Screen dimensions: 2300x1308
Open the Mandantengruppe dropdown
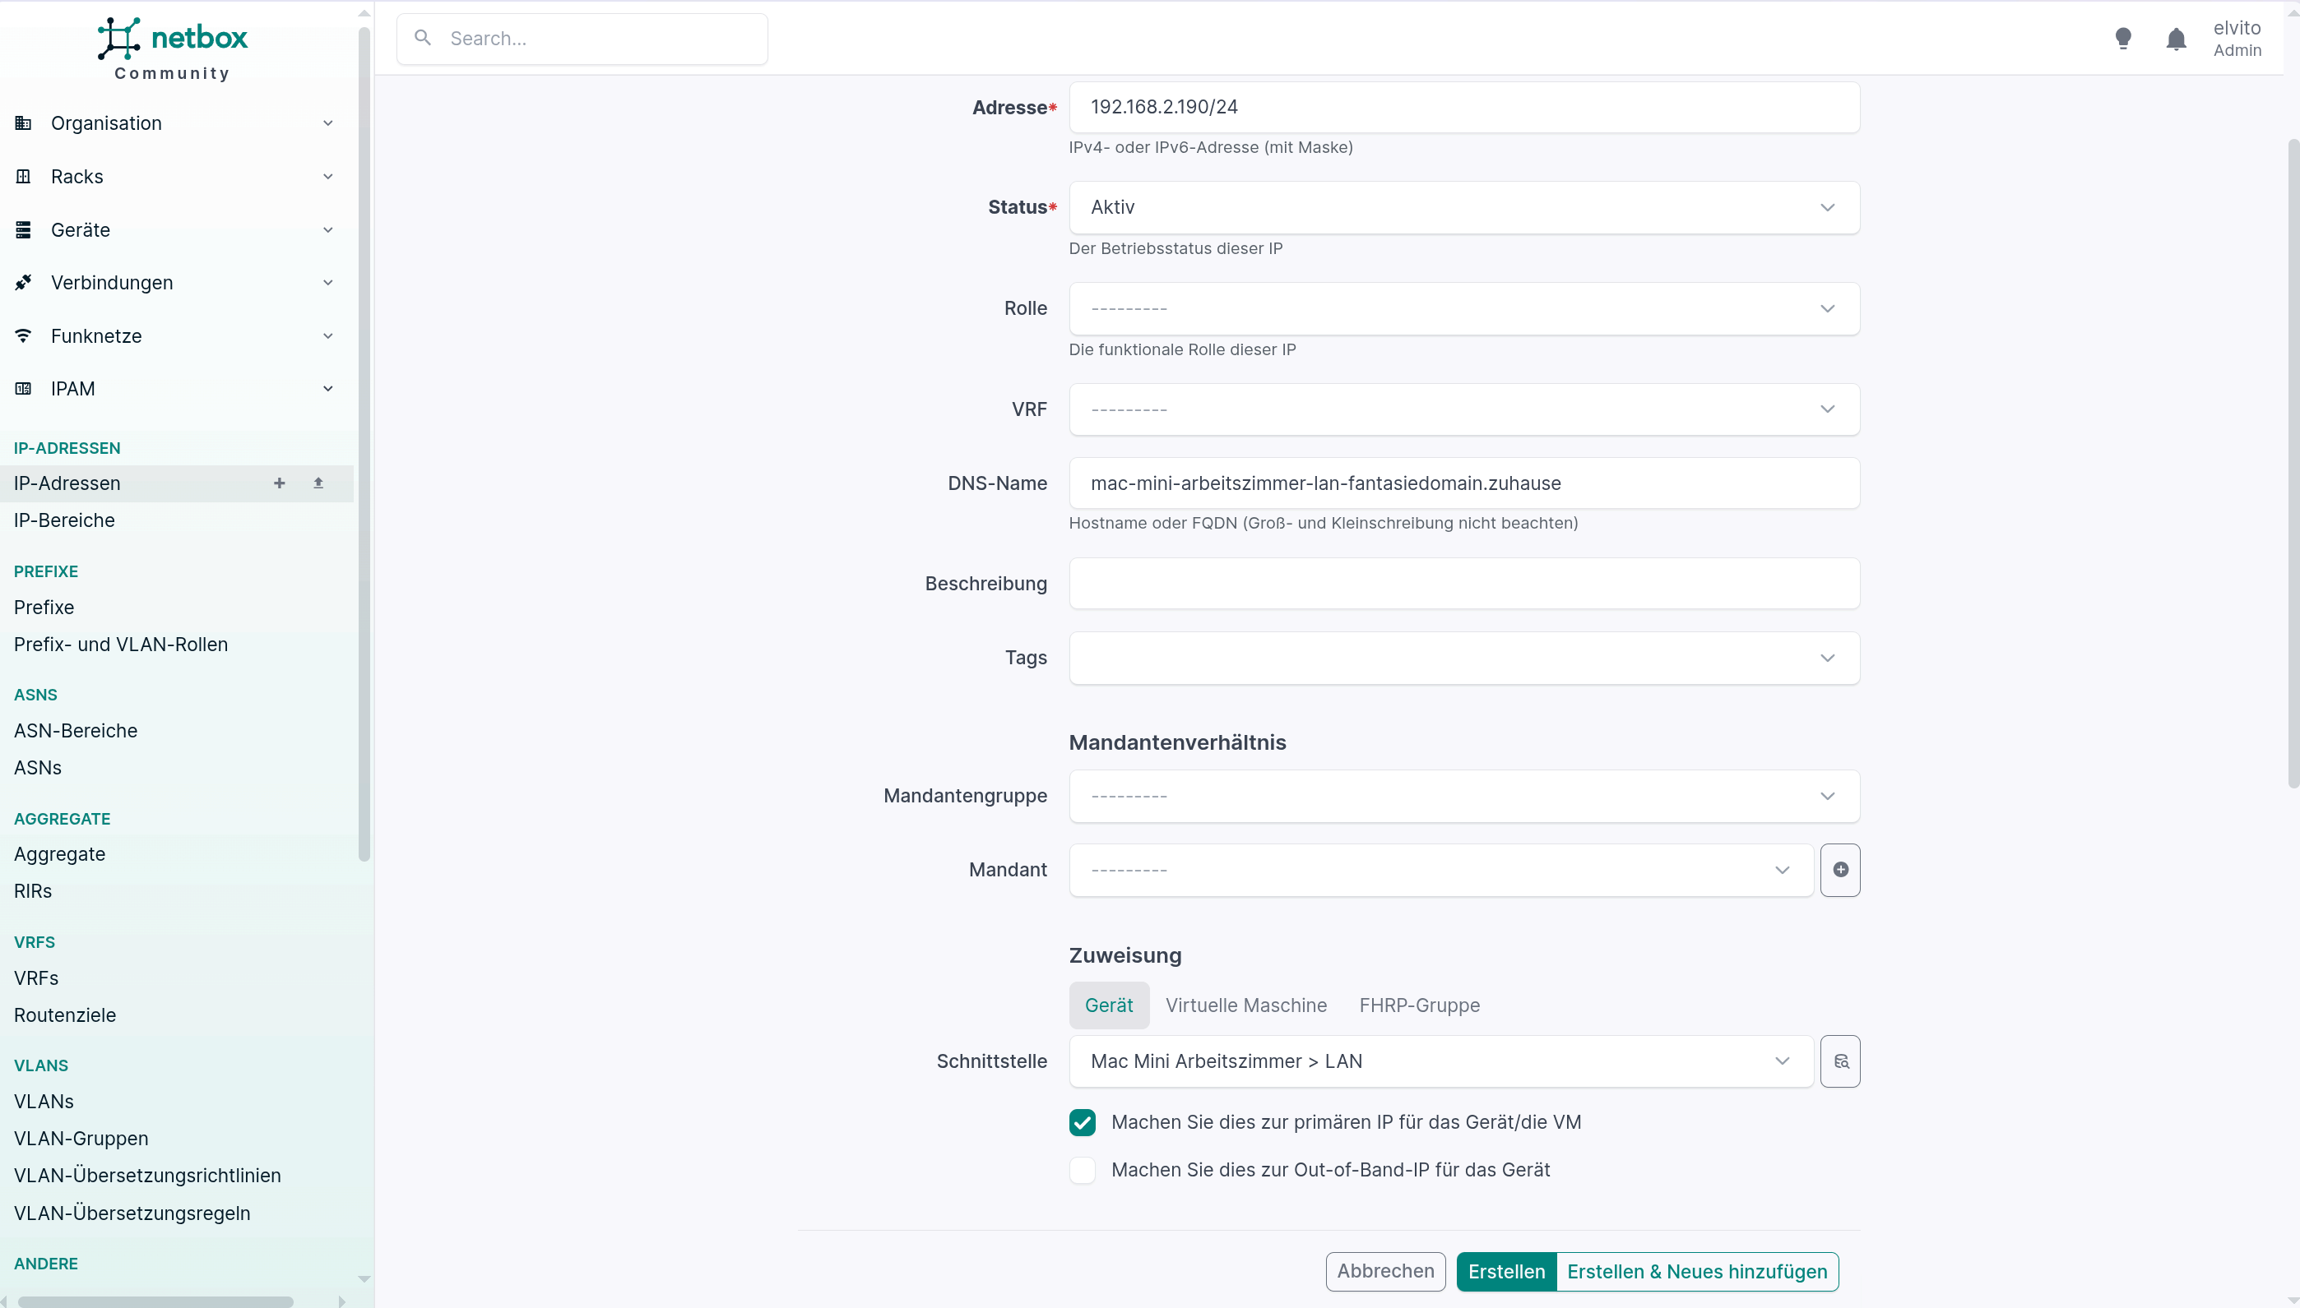pos(1464,796)
